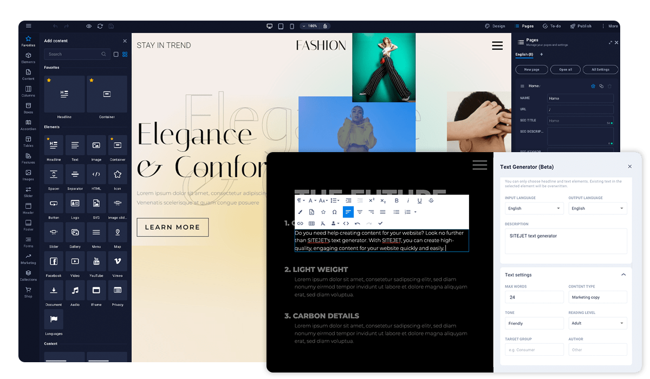Select the Gallery element

75,235
